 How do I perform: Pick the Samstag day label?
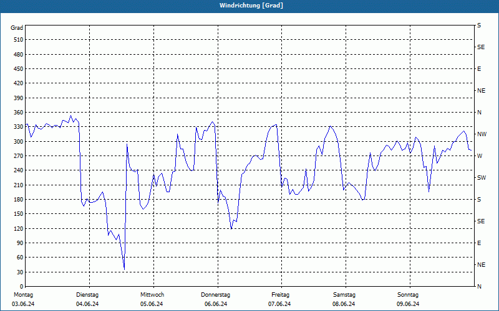(344, 295)
